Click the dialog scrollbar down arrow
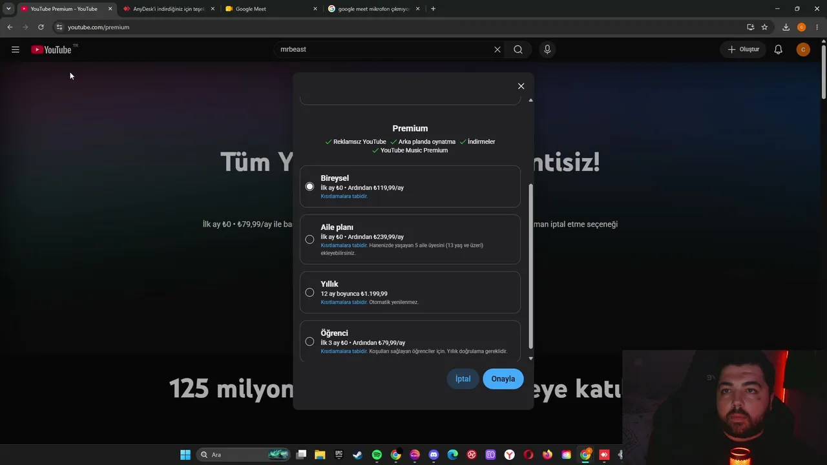 [530, 358]
